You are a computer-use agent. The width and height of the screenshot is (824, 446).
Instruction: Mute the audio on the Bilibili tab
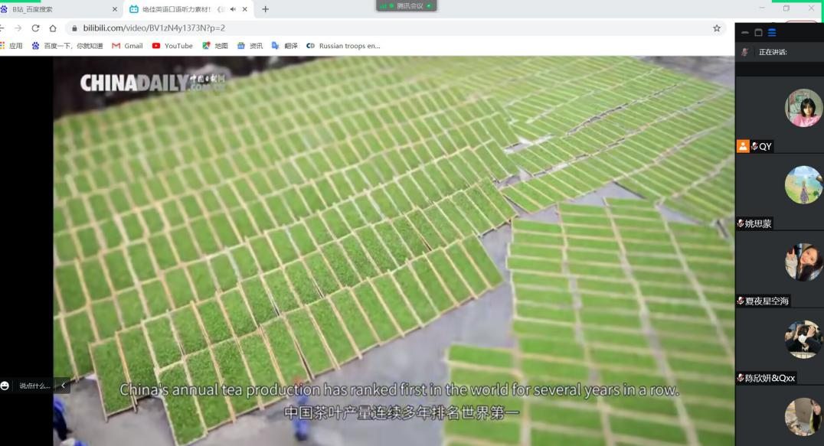coord(232,9)
